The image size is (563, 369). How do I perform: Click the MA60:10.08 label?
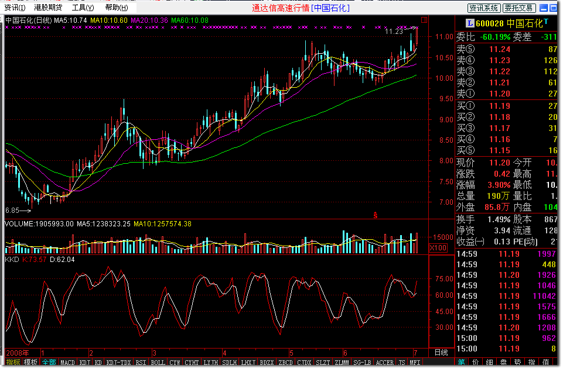click(190, 20)
